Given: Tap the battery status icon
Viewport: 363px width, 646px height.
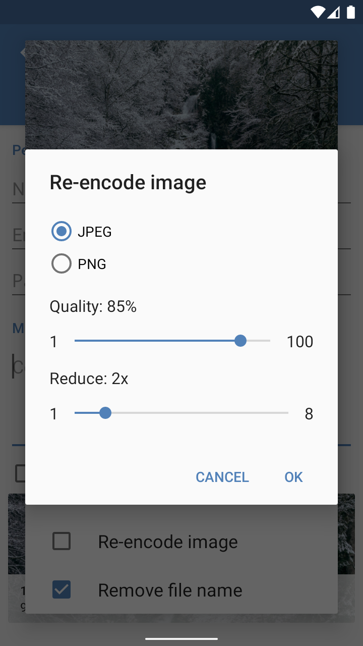Looking at the screenshot, I should click(350, 13).
